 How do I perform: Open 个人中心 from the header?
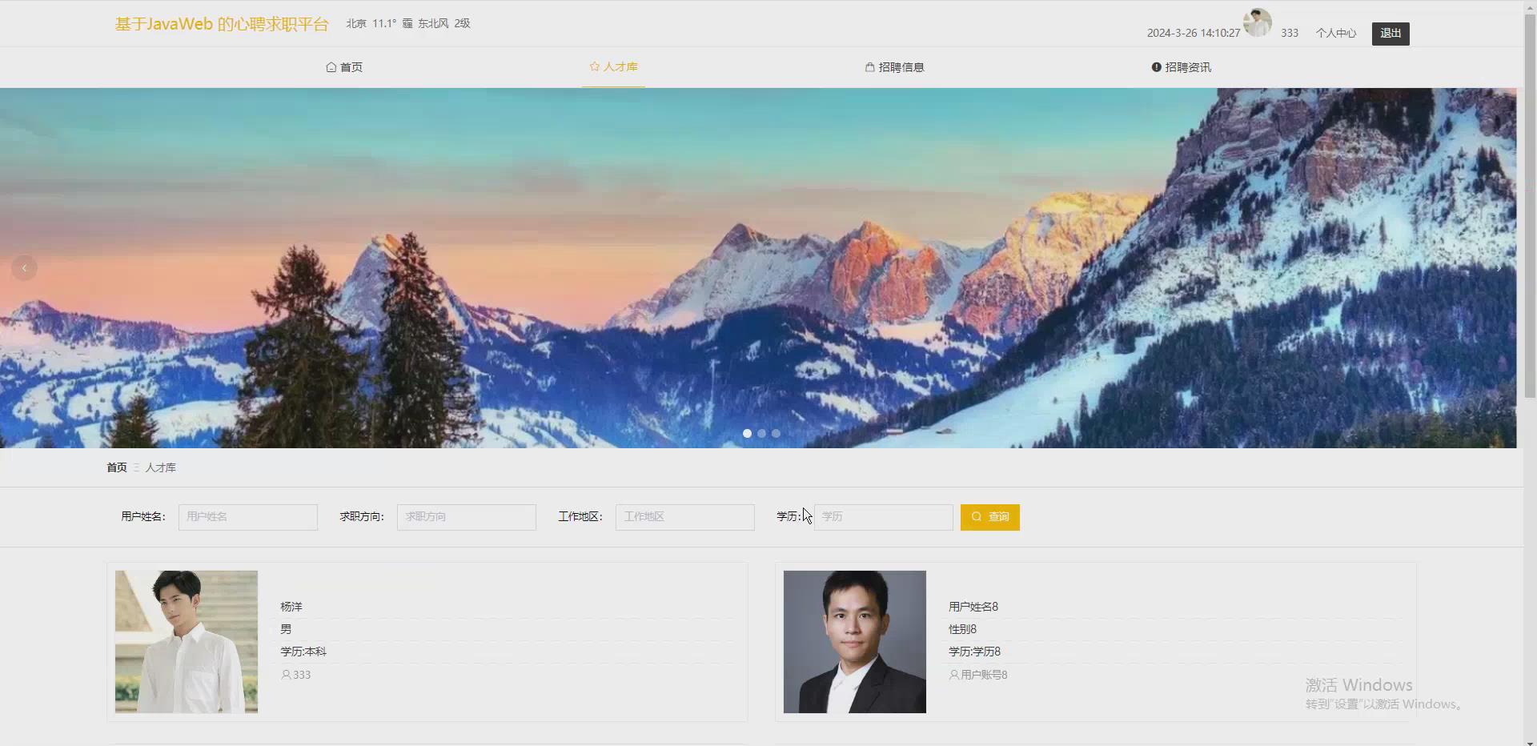tap(1336, 33)
